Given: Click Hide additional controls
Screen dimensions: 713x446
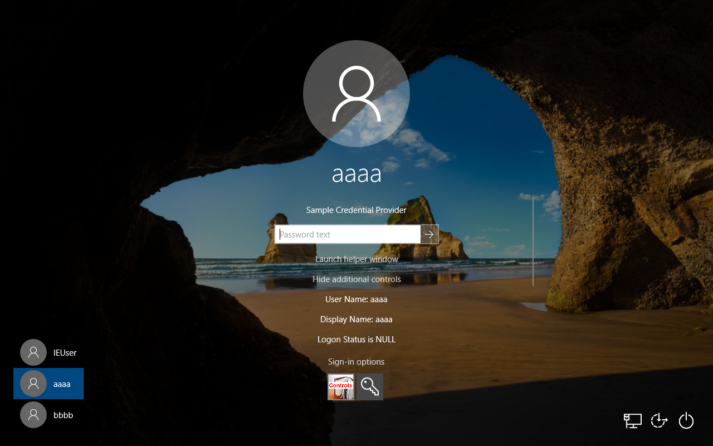Looking at the screenshot, I should pyautogui.click(x=356, y=279).
